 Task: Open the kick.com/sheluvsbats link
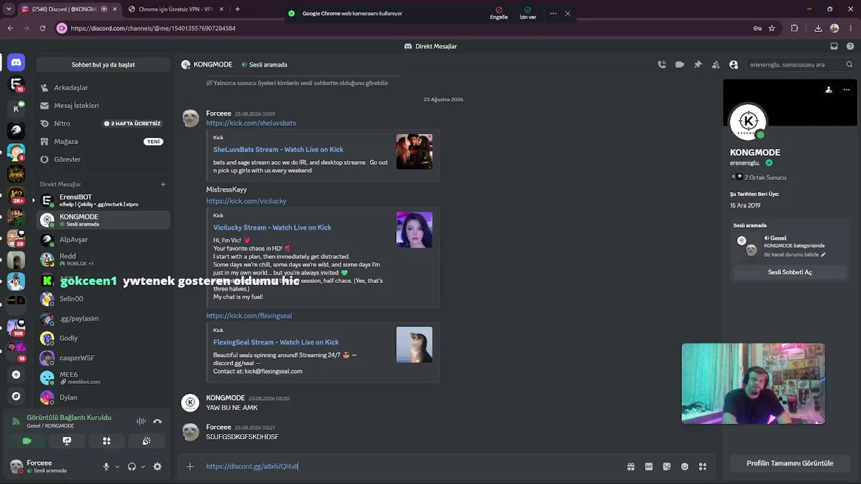pos(251,123)
